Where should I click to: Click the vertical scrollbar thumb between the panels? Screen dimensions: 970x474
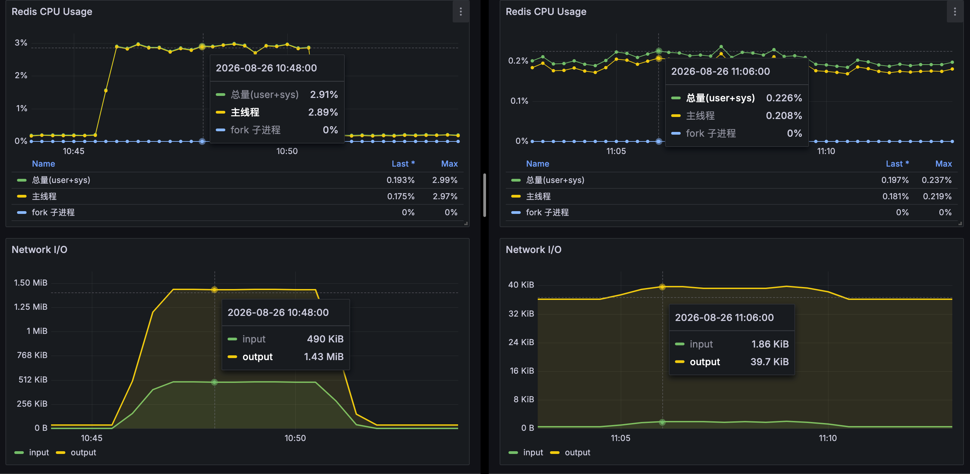485,195
